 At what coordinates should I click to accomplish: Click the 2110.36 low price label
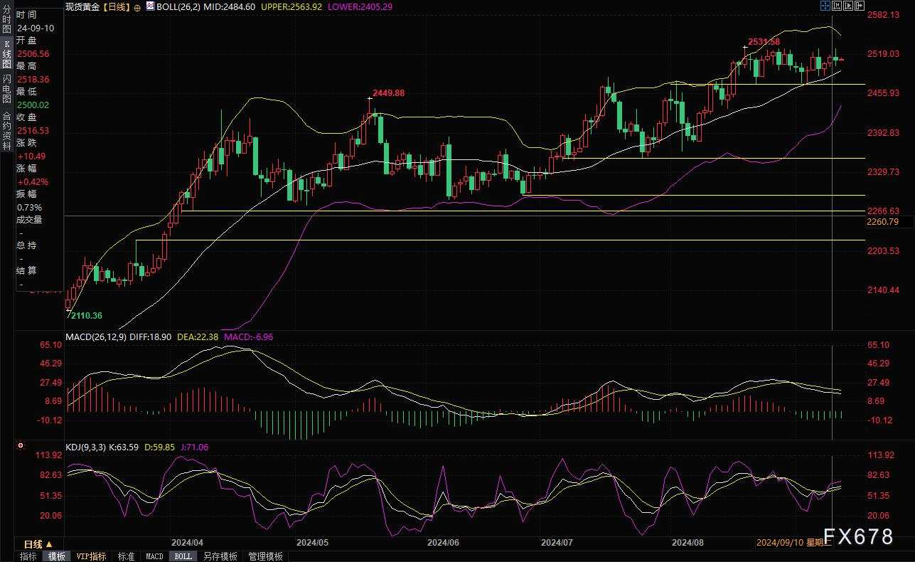(86, 315)
